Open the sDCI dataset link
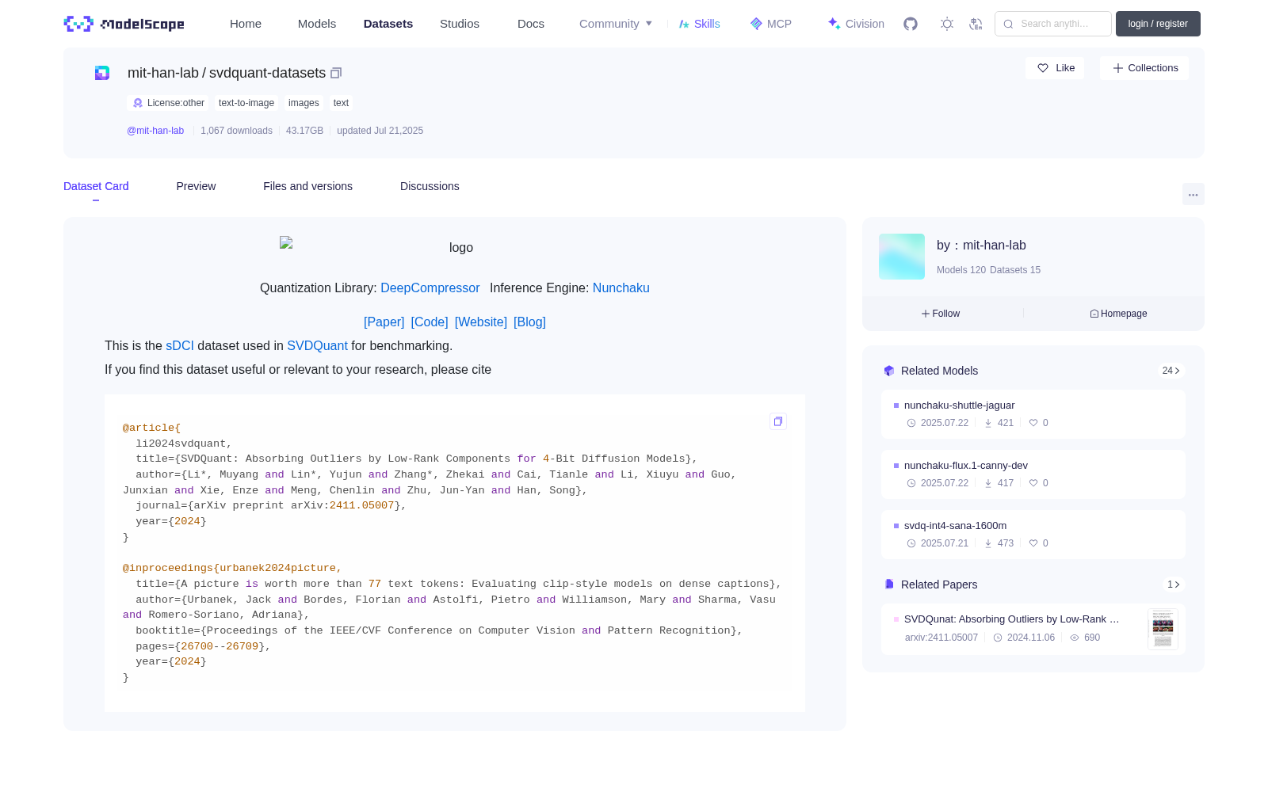 (x=180, y=346)
